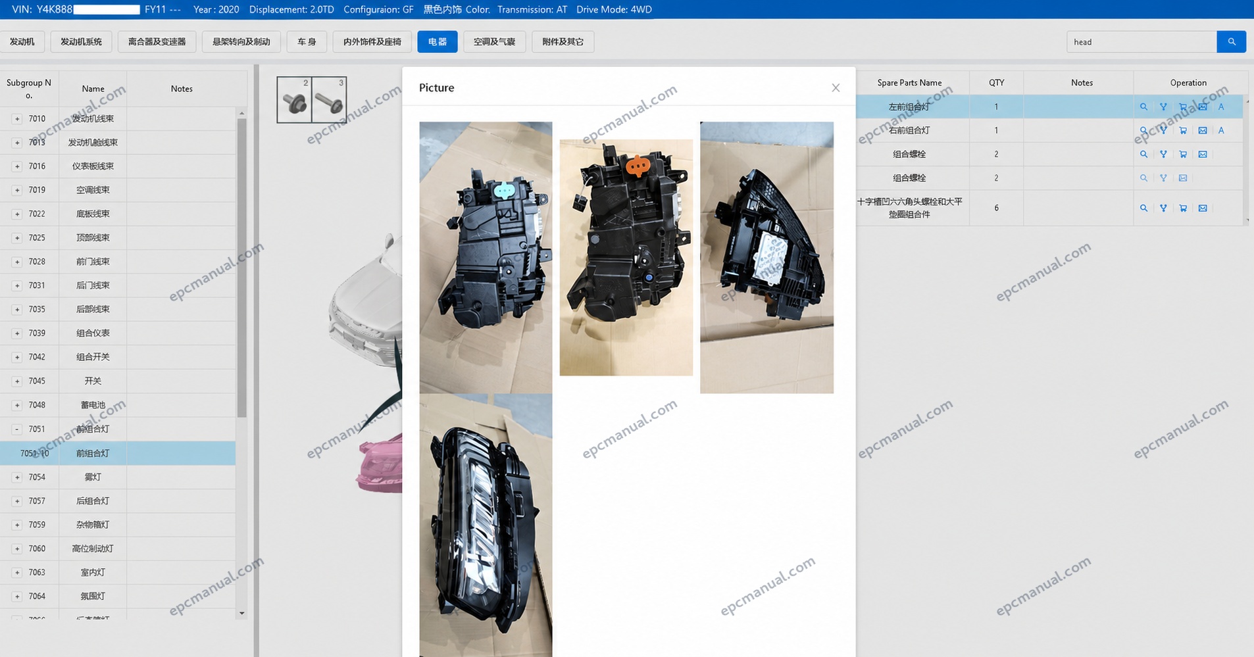This screenshot has width=1254, height=657.
Task: Select the 车身 category button
Action: [307, 41]
